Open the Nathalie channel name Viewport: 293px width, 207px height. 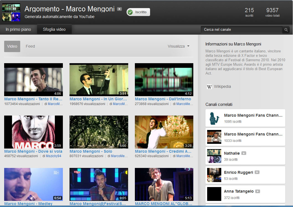232,153
